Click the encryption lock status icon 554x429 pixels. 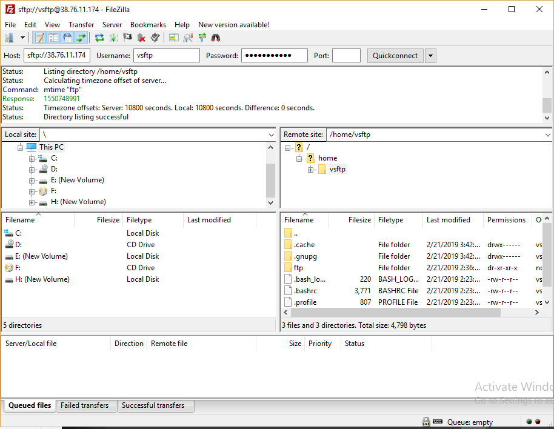(426, 421)
